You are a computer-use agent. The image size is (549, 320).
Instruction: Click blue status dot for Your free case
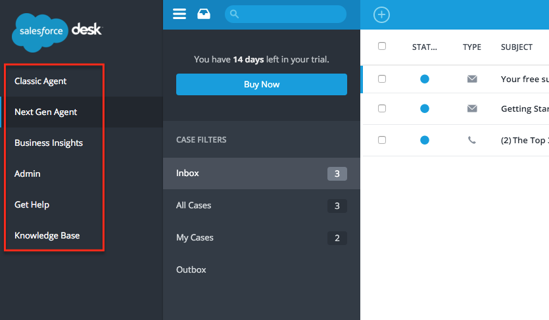pos(425,79)
